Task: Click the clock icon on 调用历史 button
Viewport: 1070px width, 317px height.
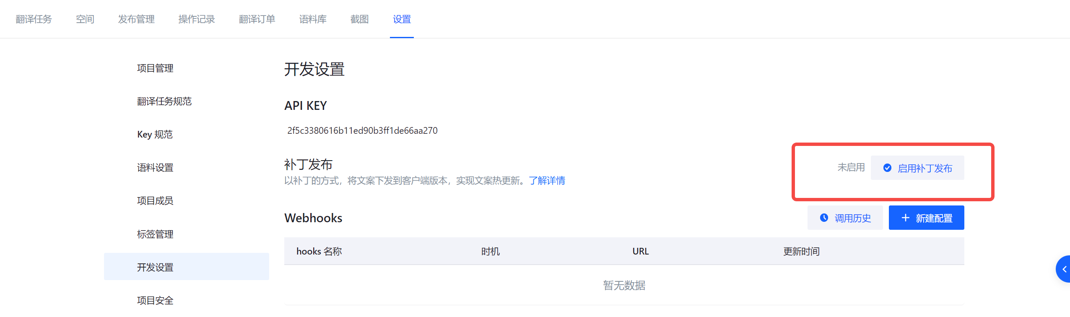Action: (824, 218)
